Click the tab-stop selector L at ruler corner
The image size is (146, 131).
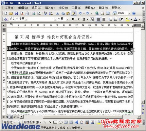click(x=4, y=26)
